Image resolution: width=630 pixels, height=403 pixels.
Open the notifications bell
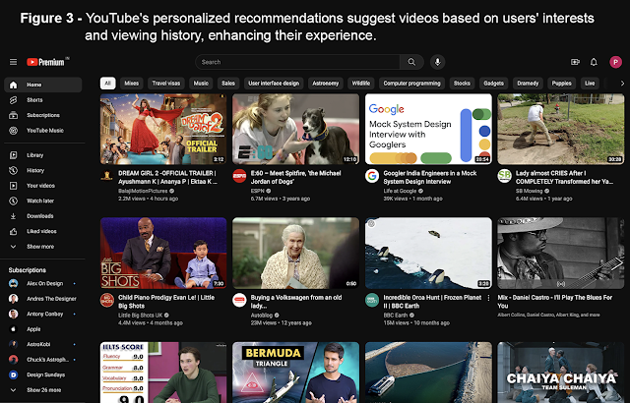pyautogui.click(x=594, y=62)
